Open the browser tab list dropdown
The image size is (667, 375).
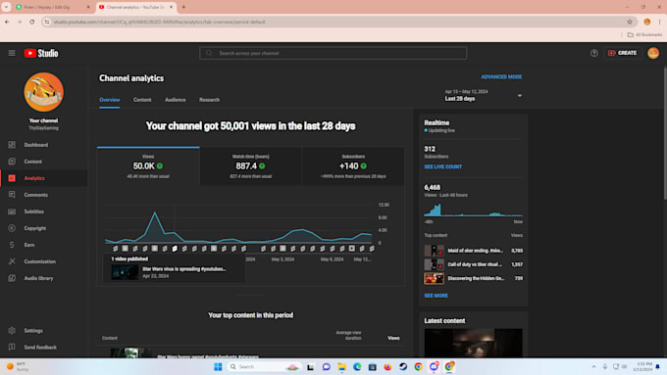[6, 7]
